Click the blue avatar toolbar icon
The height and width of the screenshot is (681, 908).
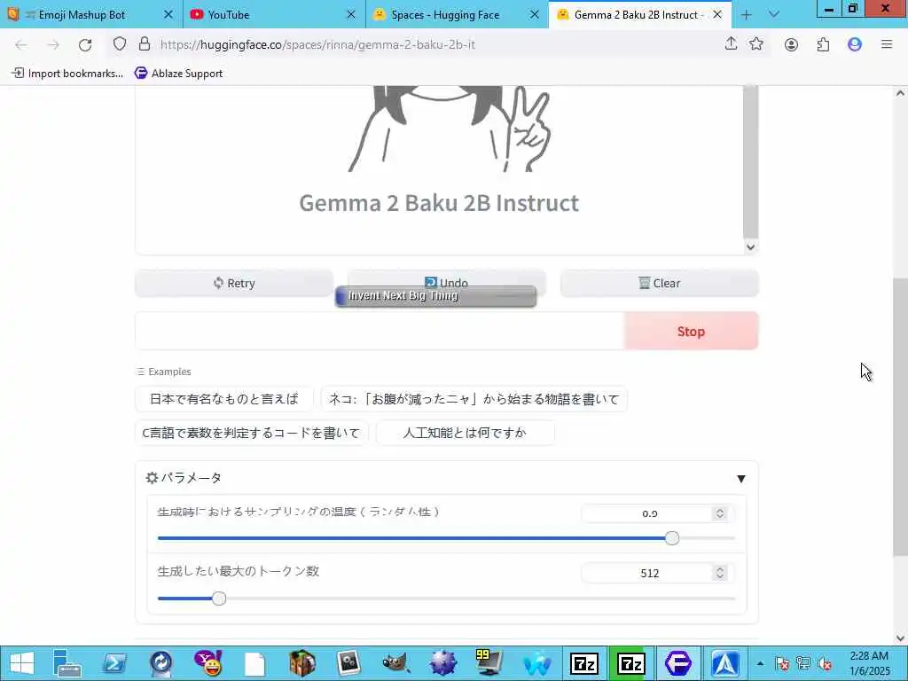click(855, 44)
